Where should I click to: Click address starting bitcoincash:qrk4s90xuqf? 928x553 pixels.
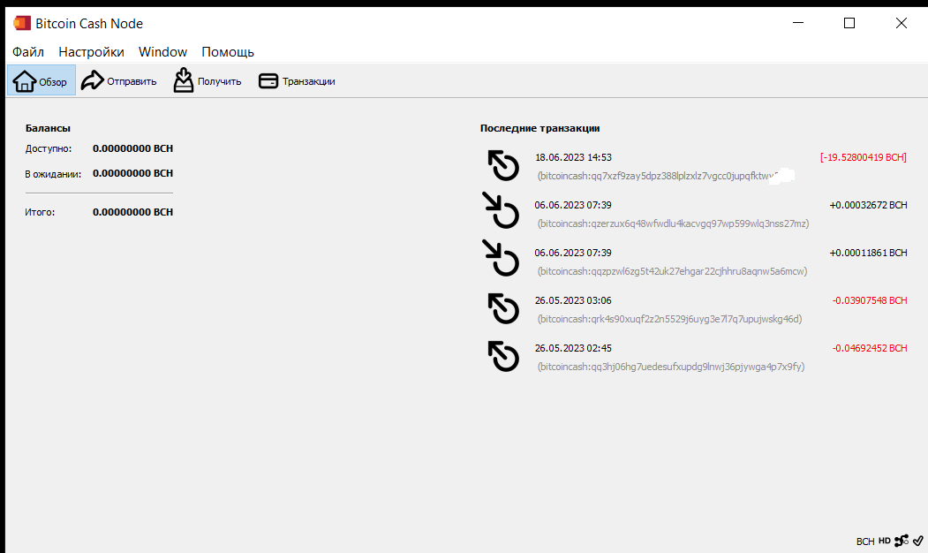[x=669, y=319]
